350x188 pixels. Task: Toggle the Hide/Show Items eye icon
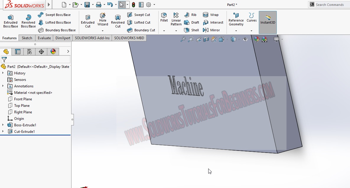(x=245, y=39)
